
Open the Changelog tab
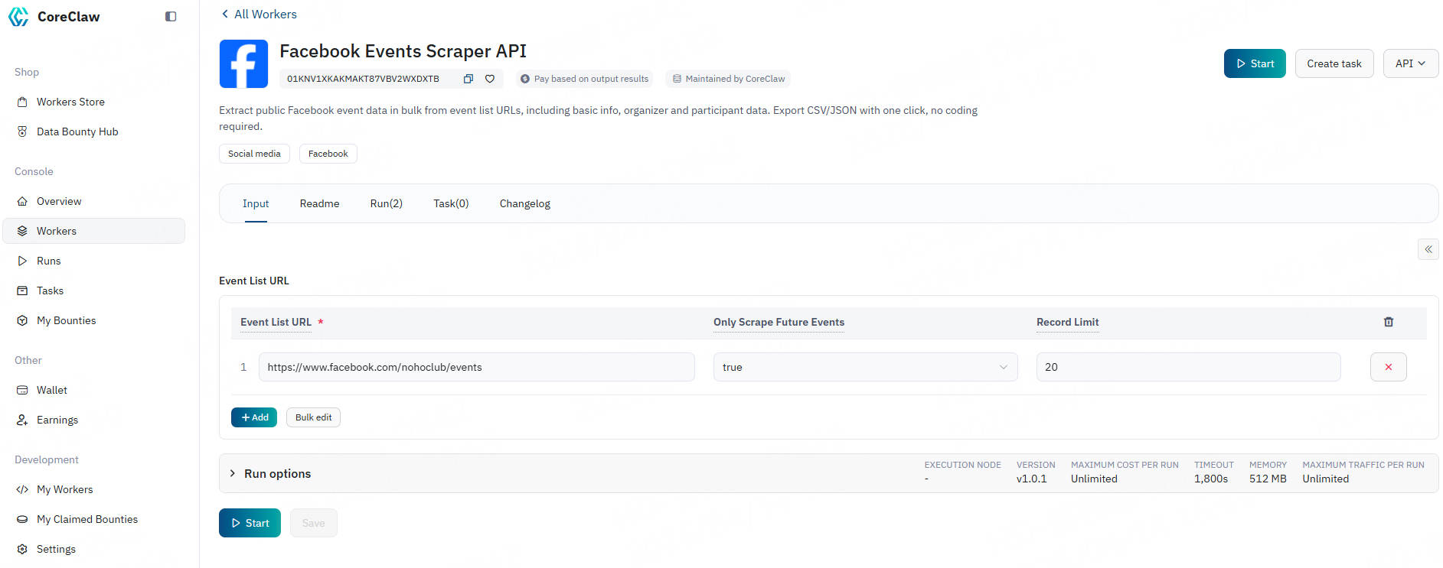pos(524,203)
